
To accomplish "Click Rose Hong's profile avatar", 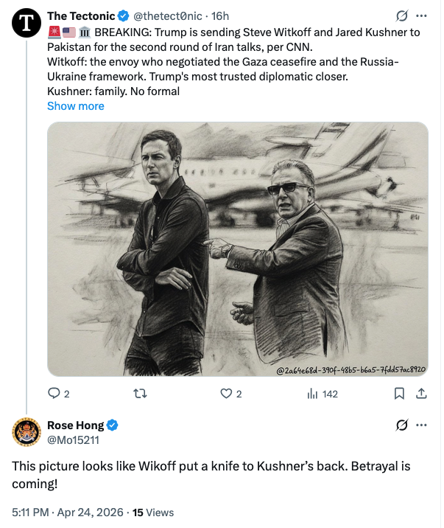I will (x=27, y=432).
